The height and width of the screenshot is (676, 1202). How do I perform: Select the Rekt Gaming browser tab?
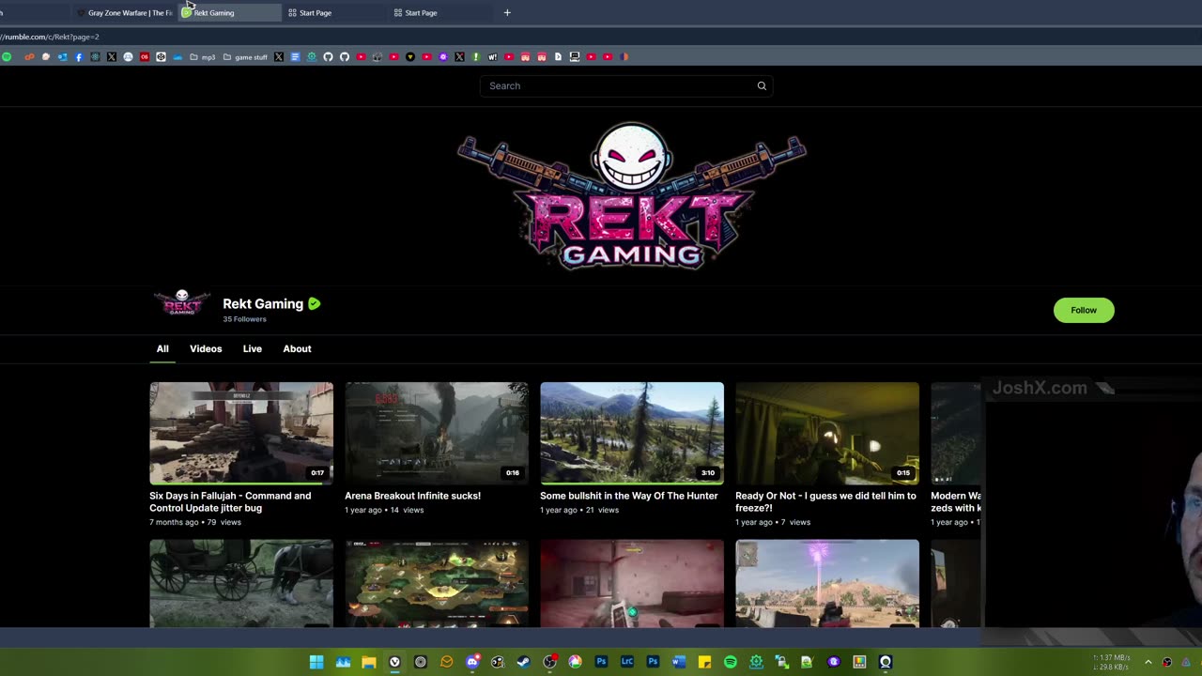click(229, 12)
